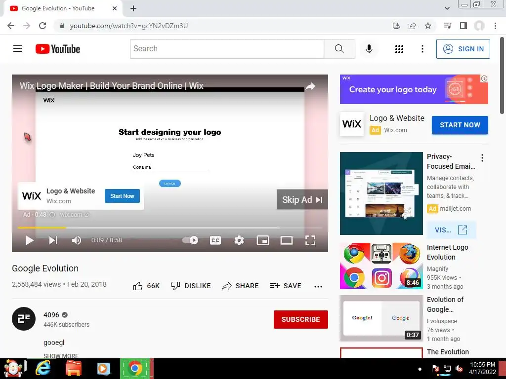Screen dimensions: 506x379
Task: Click the Dislike button
Action: coord(191,286)
